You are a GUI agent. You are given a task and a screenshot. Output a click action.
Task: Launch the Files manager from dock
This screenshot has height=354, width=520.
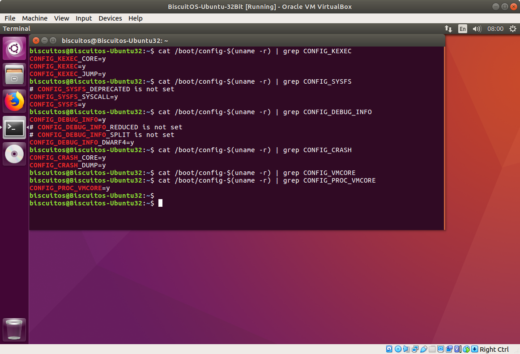coord(15,75)
